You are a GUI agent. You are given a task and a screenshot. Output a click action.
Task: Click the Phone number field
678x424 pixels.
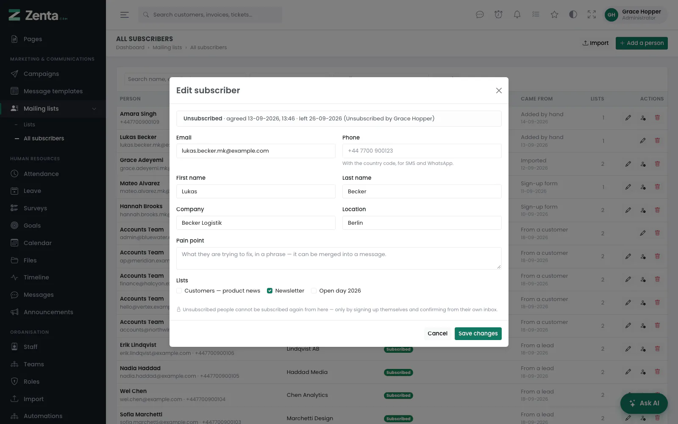(422, 151)
